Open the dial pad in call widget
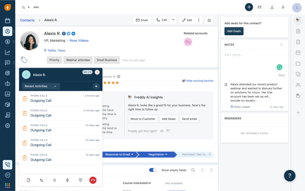Viewport: 305px width, 191px height. click(x=80, y=180)
